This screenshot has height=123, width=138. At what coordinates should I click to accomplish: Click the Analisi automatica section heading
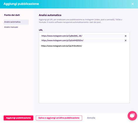tap(50, 15)
